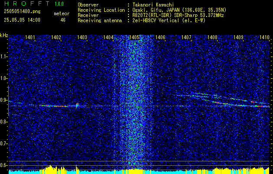Click time marker 1408
Viewport: 273px width, 174px height.
point(212,37)
